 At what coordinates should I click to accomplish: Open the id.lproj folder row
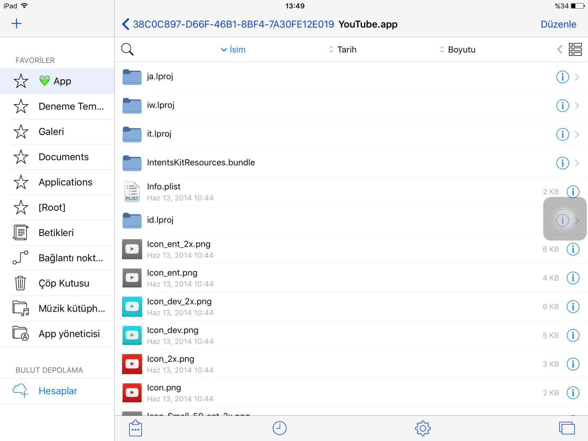click(x=351, y=220)
